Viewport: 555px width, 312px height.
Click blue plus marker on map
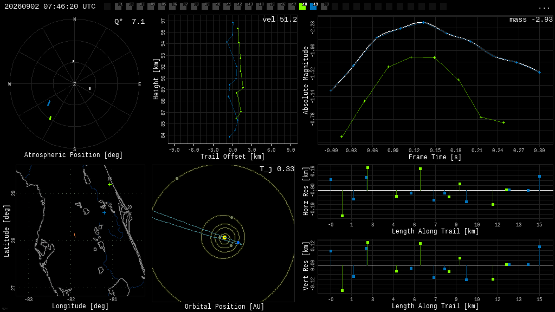[104, 212]
